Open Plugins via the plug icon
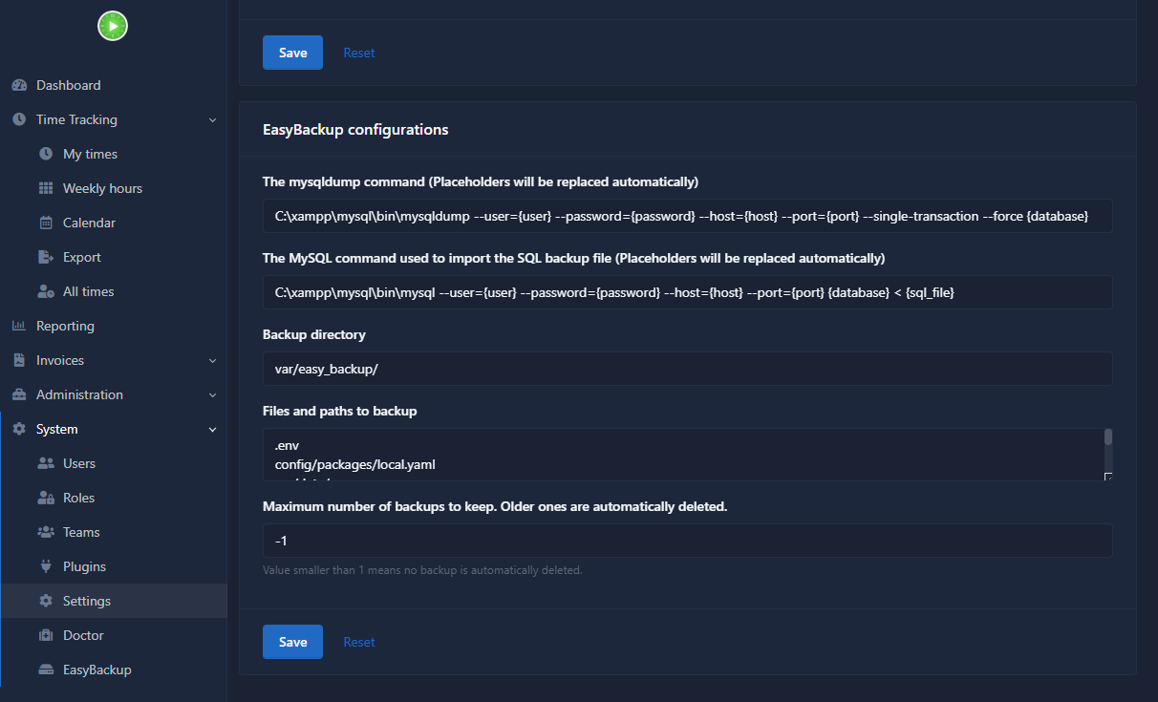The height and width of the screenshot is (702, 1158). coord(46,566)
